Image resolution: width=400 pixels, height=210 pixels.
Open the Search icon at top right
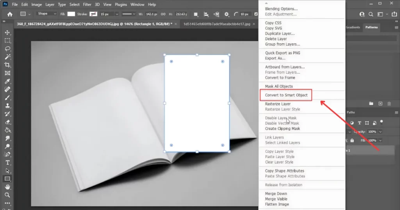371,14
